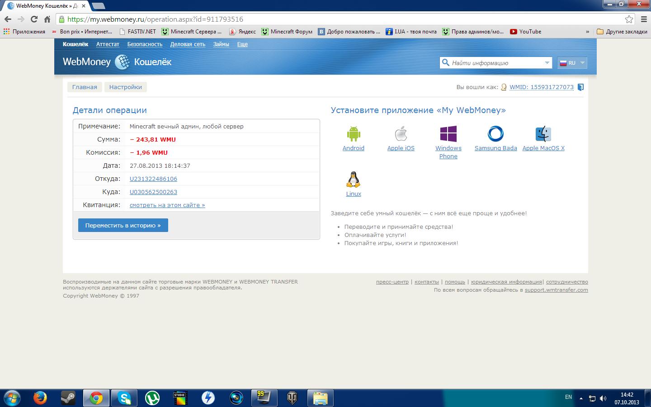Open a new browser tab
Image resolution: width=651 pixels, height=407 pixels.
(x=98, y=6)
